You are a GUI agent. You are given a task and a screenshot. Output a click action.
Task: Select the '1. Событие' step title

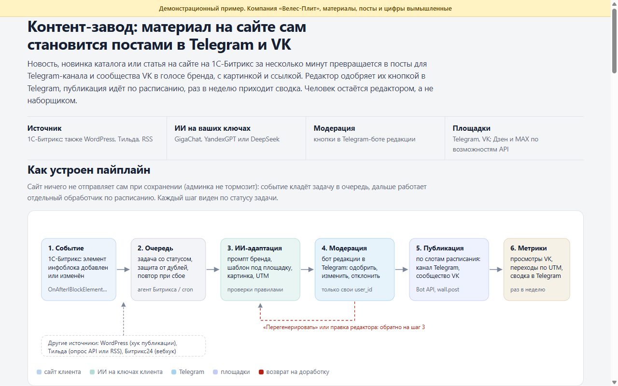66,248
